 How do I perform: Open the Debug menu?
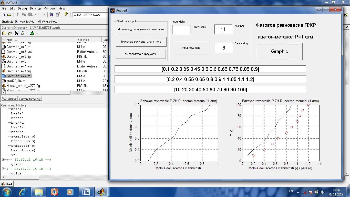[x=22, y=8]
